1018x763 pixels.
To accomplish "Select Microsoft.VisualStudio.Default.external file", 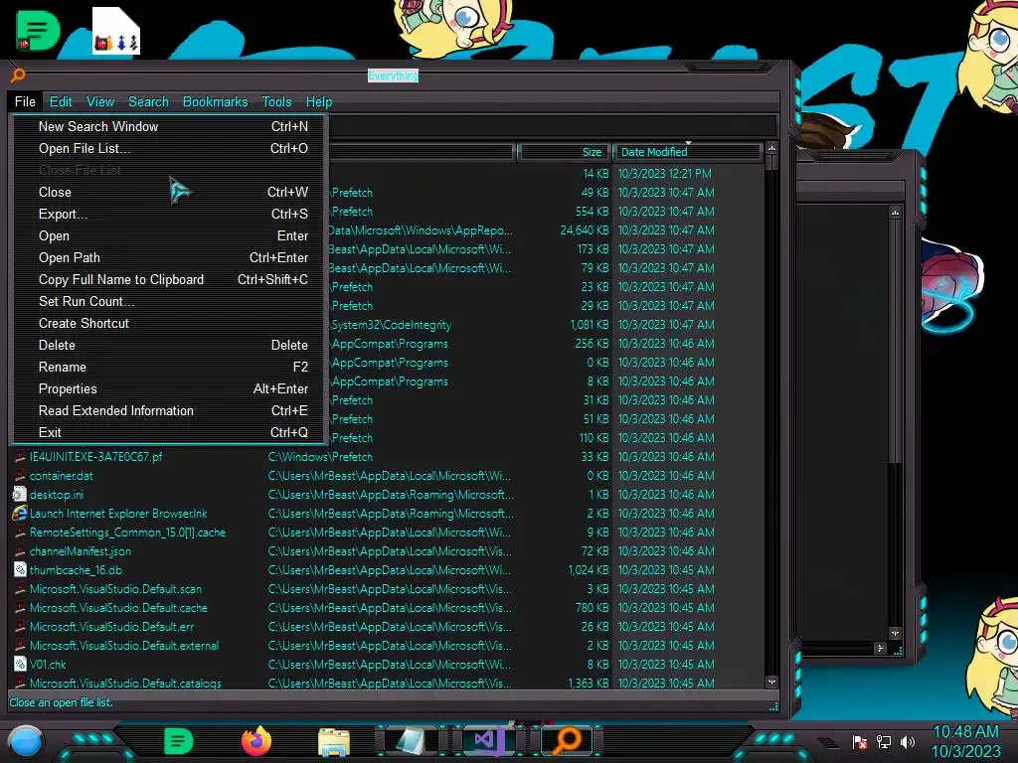I will (x=124, y=645).
